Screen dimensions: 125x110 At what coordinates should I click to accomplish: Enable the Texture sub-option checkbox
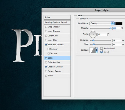pyautogui.click(x=49, y=53)
